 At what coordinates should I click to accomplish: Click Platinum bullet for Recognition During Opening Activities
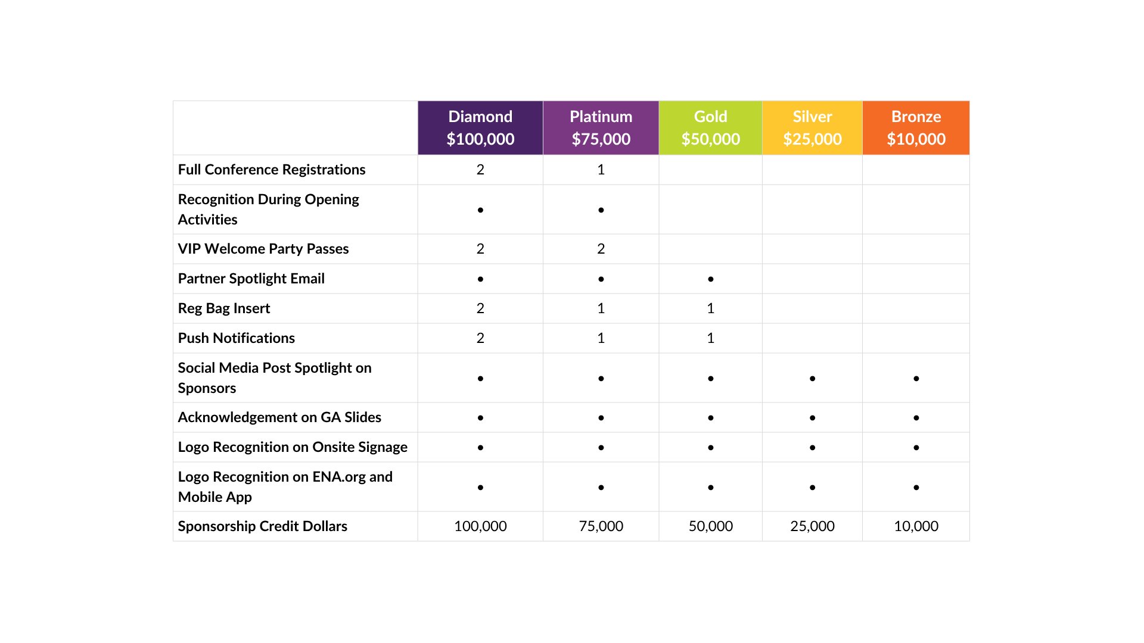pos(601,210)
